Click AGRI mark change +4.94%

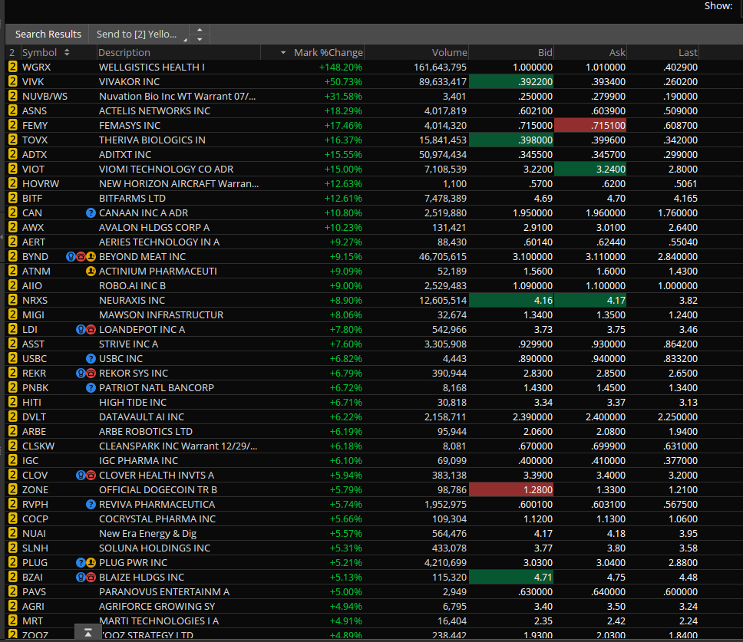(345, 607)
